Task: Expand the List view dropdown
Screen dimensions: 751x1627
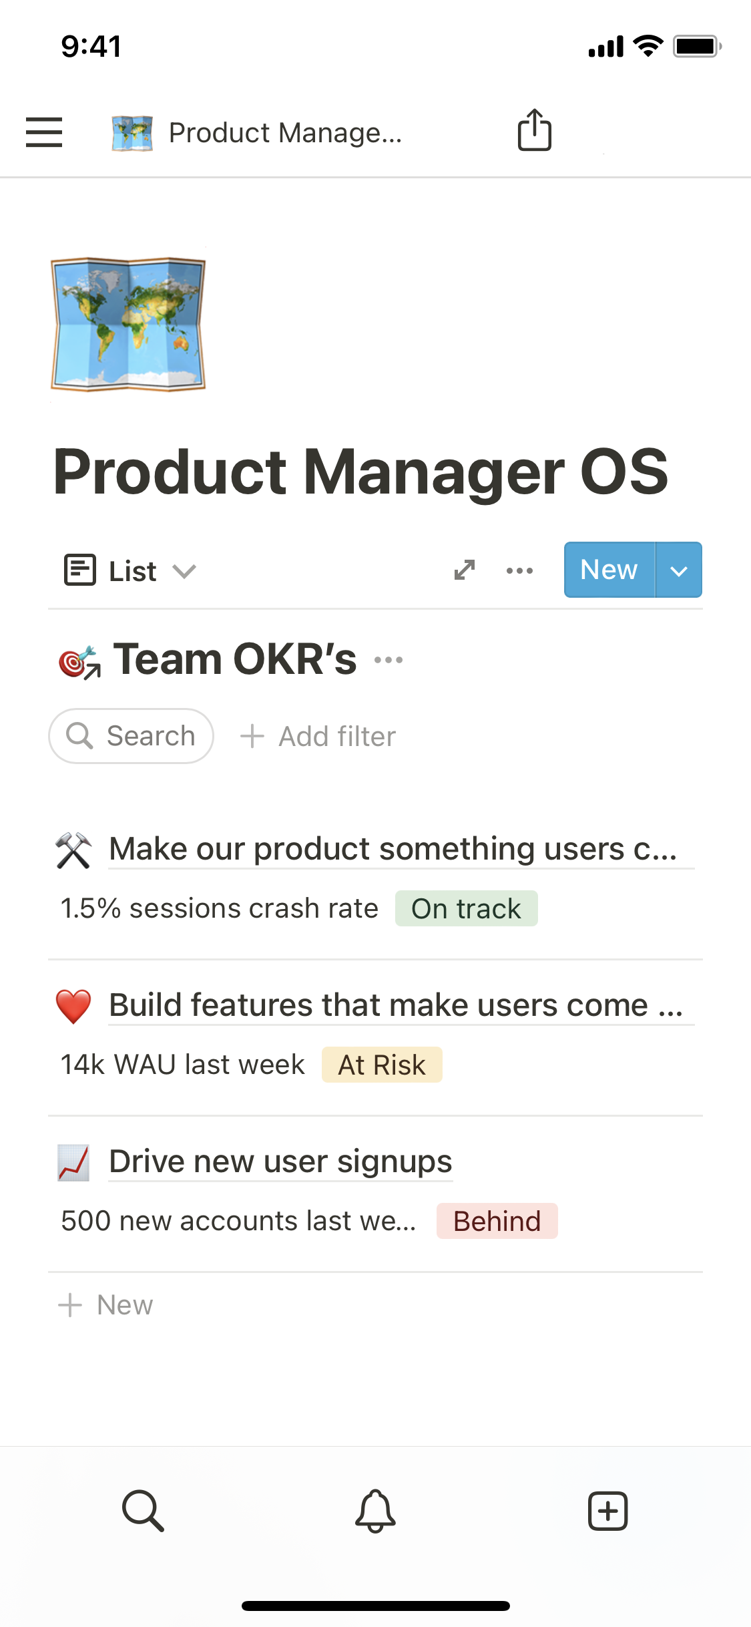Action: pos(131,571)
